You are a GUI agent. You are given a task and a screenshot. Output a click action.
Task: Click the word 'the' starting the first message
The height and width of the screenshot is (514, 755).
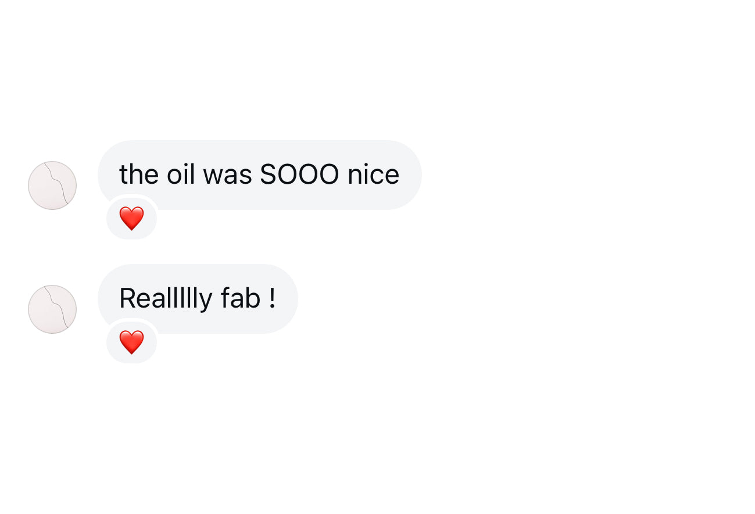point(139,174)
